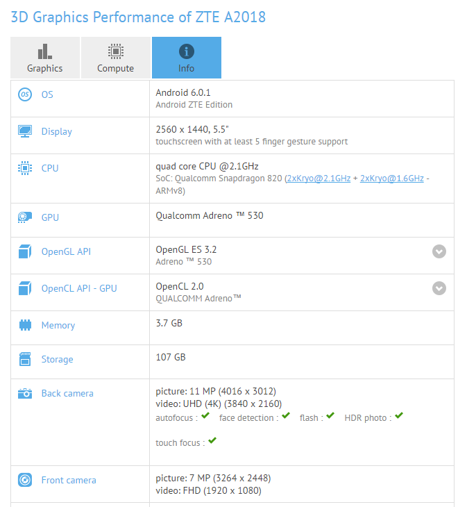467x507 pixels.
Task: Select the Info tab
Action: click(x=186, y=58)
